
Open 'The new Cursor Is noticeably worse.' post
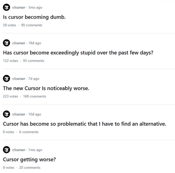(x=46, y=88)
